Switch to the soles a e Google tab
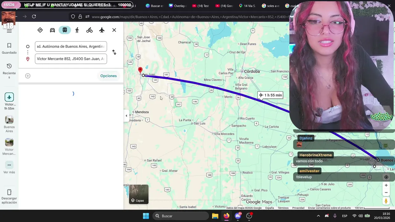 271,6
